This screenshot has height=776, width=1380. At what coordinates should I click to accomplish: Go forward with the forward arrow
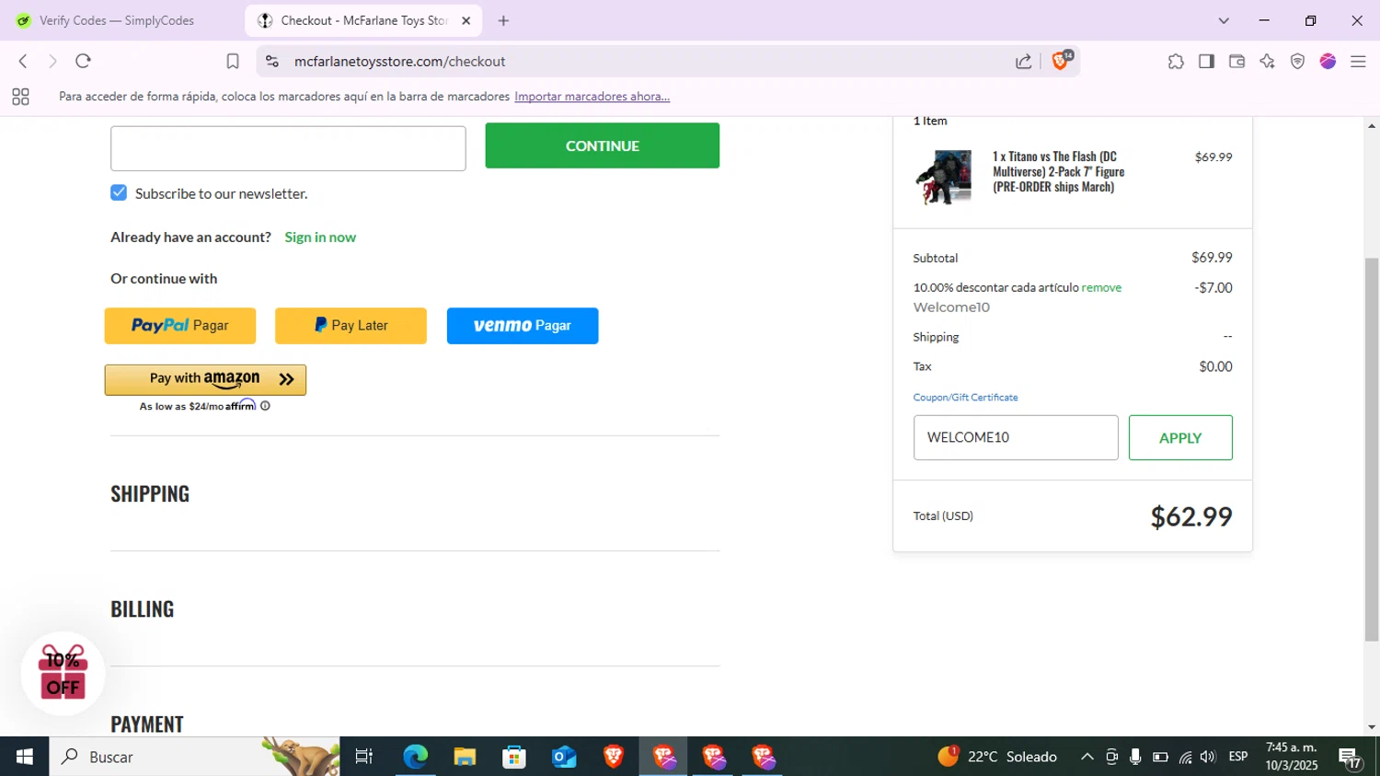pos(52,61)
